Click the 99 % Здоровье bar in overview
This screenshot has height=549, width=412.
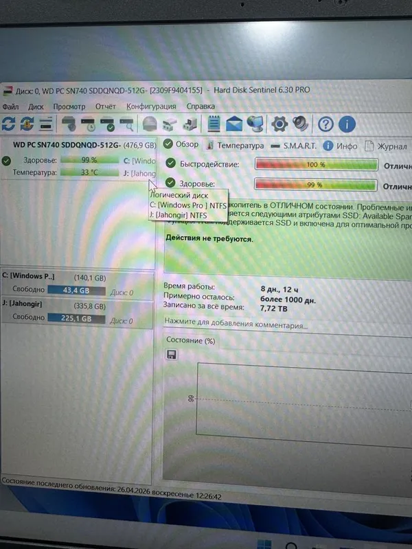point(316,185)
